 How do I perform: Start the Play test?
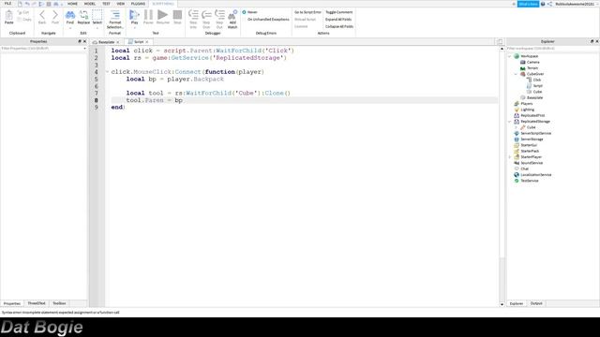click(134, 17)
